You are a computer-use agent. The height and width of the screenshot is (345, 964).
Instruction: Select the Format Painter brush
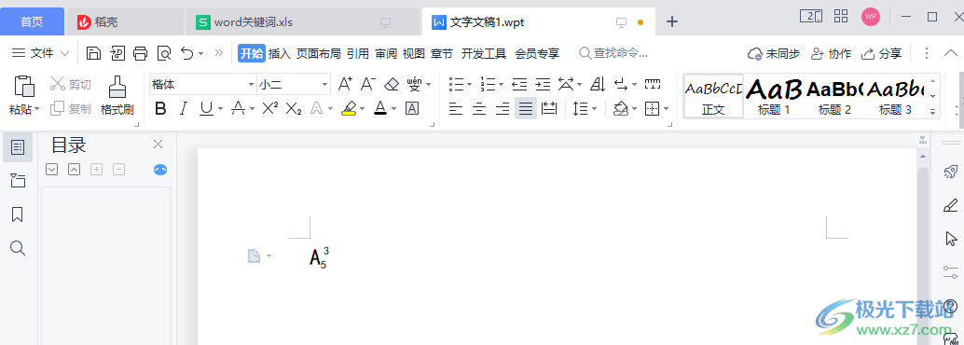[117, 88]
